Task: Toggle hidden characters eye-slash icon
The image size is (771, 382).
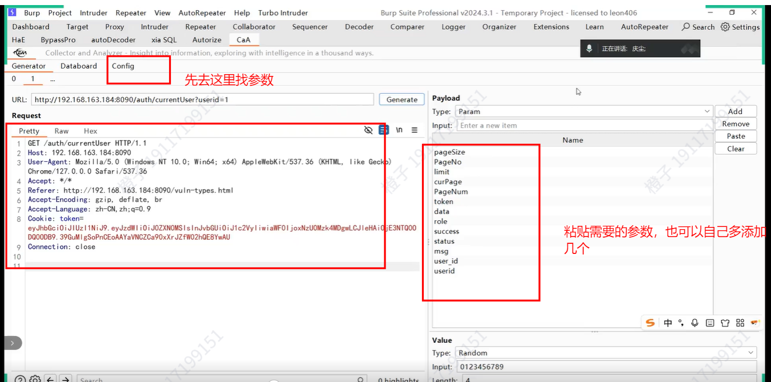Action: coord(368,130)
